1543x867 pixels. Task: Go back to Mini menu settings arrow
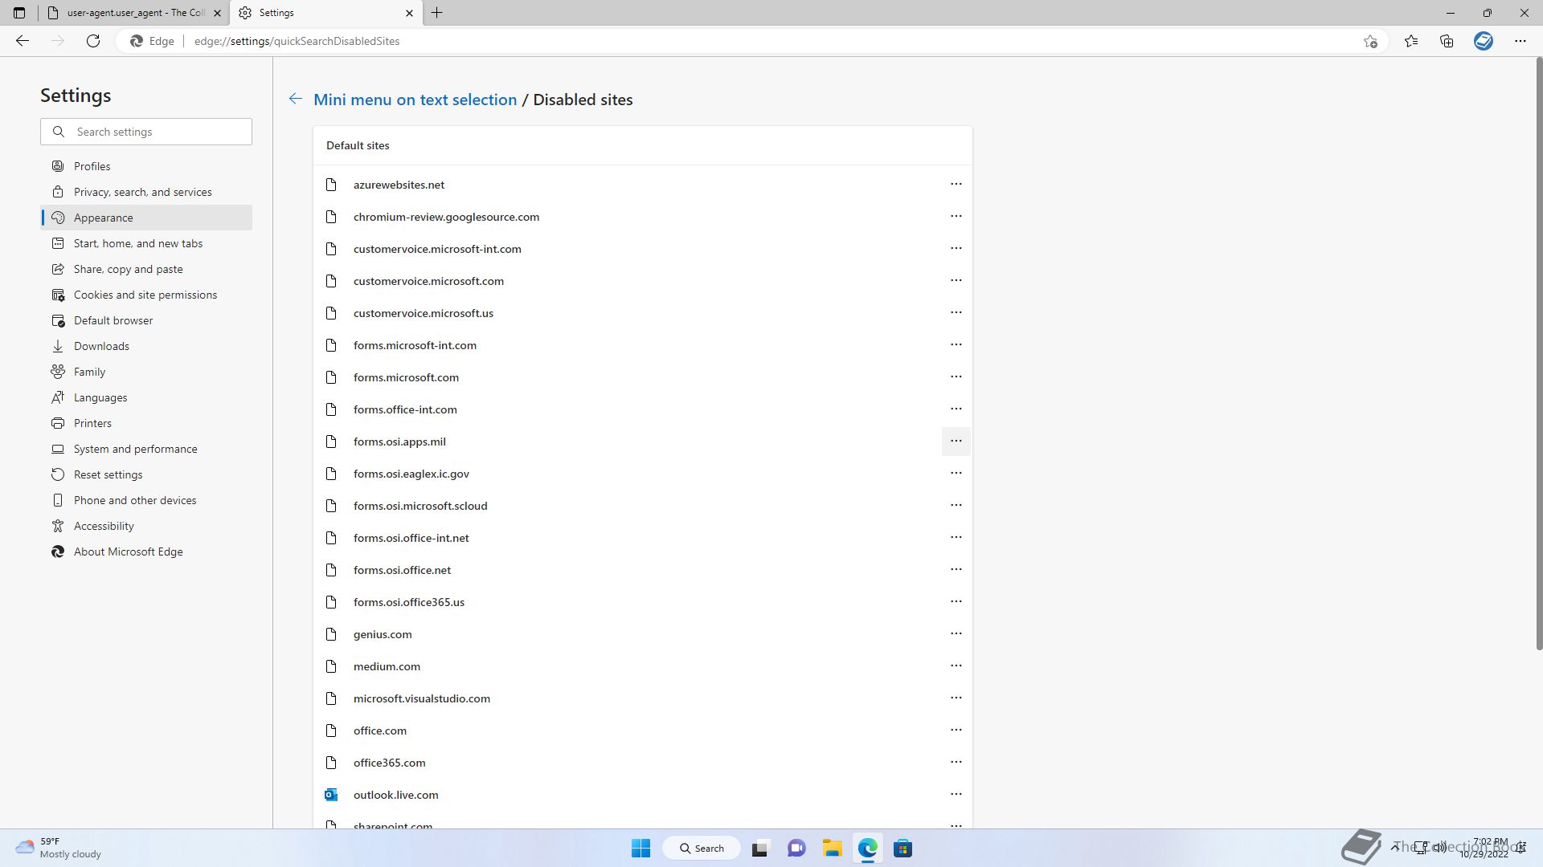point(296,99)
